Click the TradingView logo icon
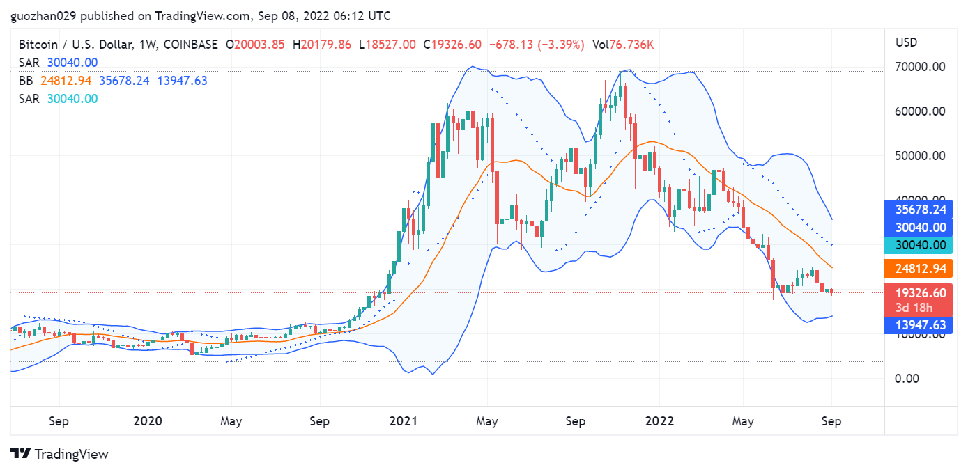This screenshot has width=968, height=472. [20, 454]
